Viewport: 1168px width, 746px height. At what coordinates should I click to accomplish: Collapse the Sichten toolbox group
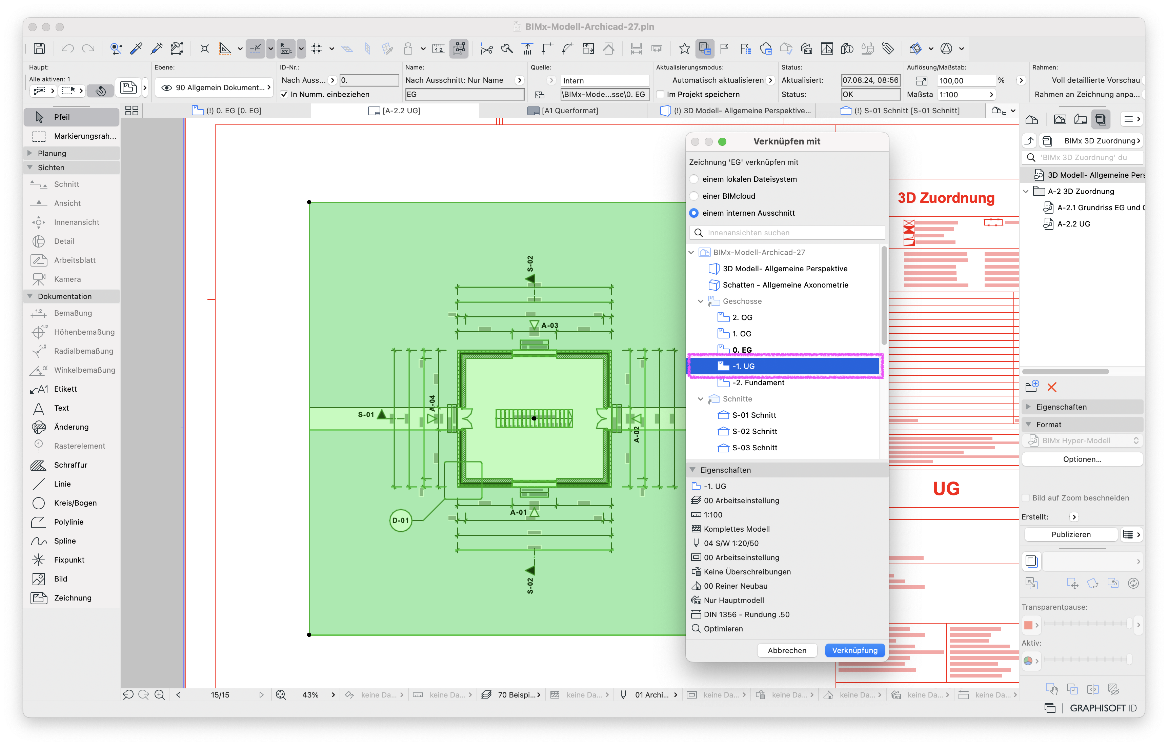30,168
